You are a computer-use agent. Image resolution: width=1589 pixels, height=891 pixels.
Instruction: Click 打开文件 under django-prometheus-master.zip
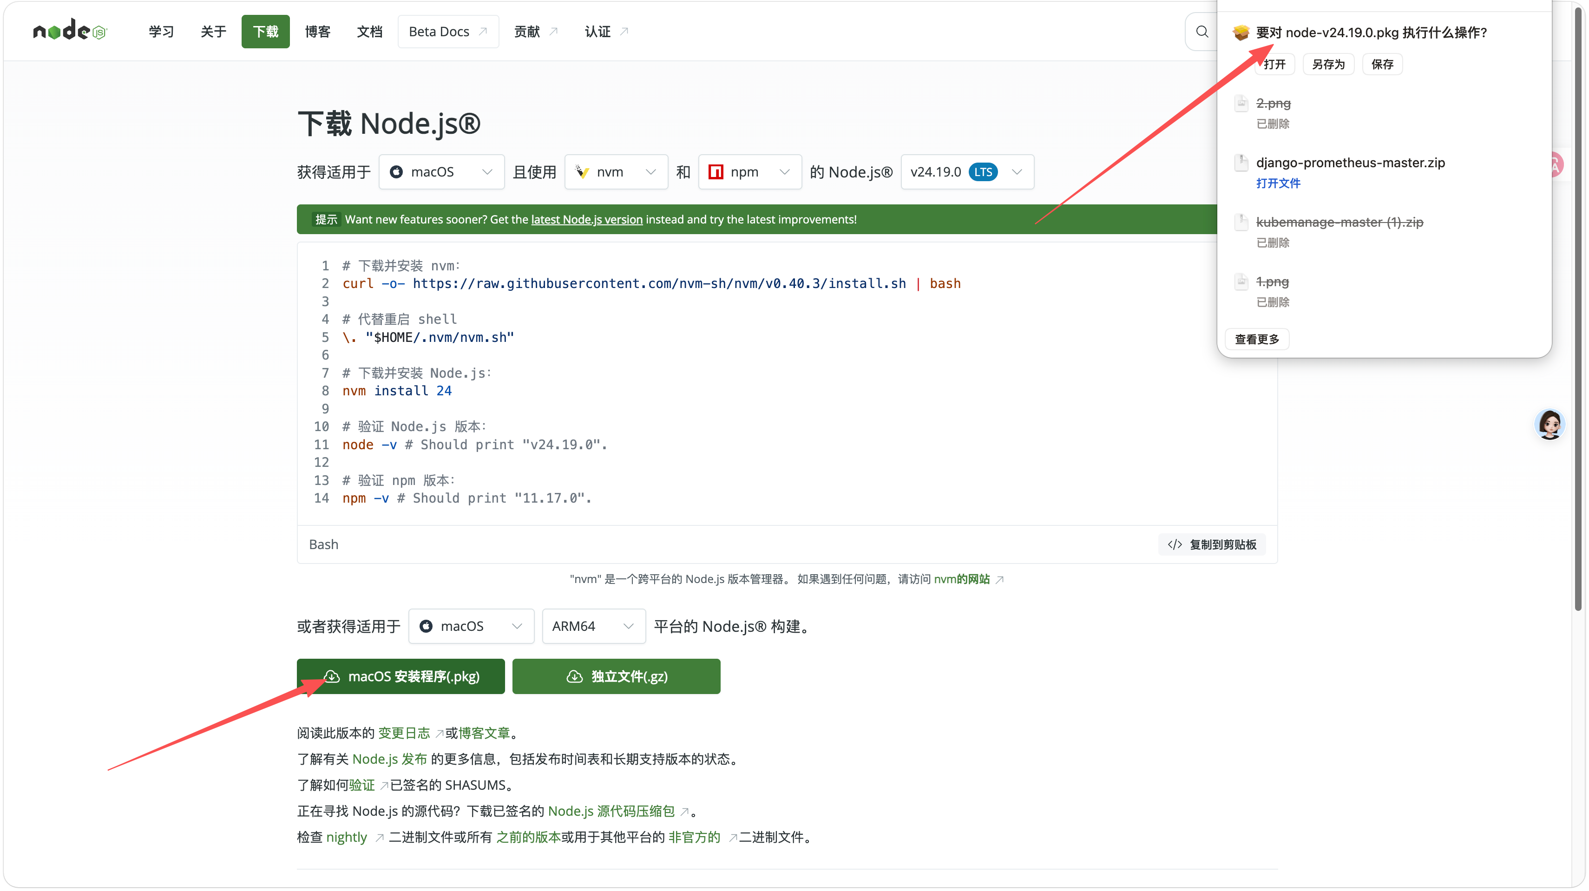click(1278, 183)
